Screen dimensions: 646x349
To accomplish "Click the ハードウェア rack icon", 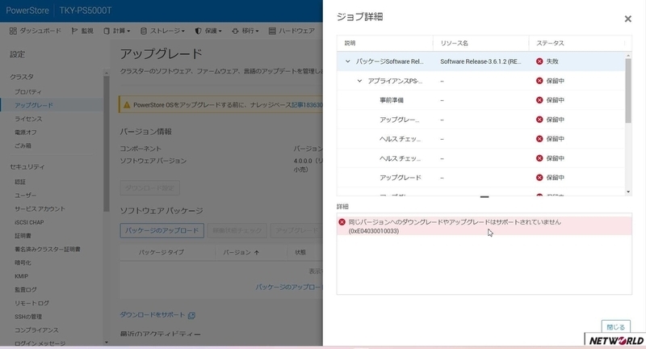I will click(x=272, y=31).
